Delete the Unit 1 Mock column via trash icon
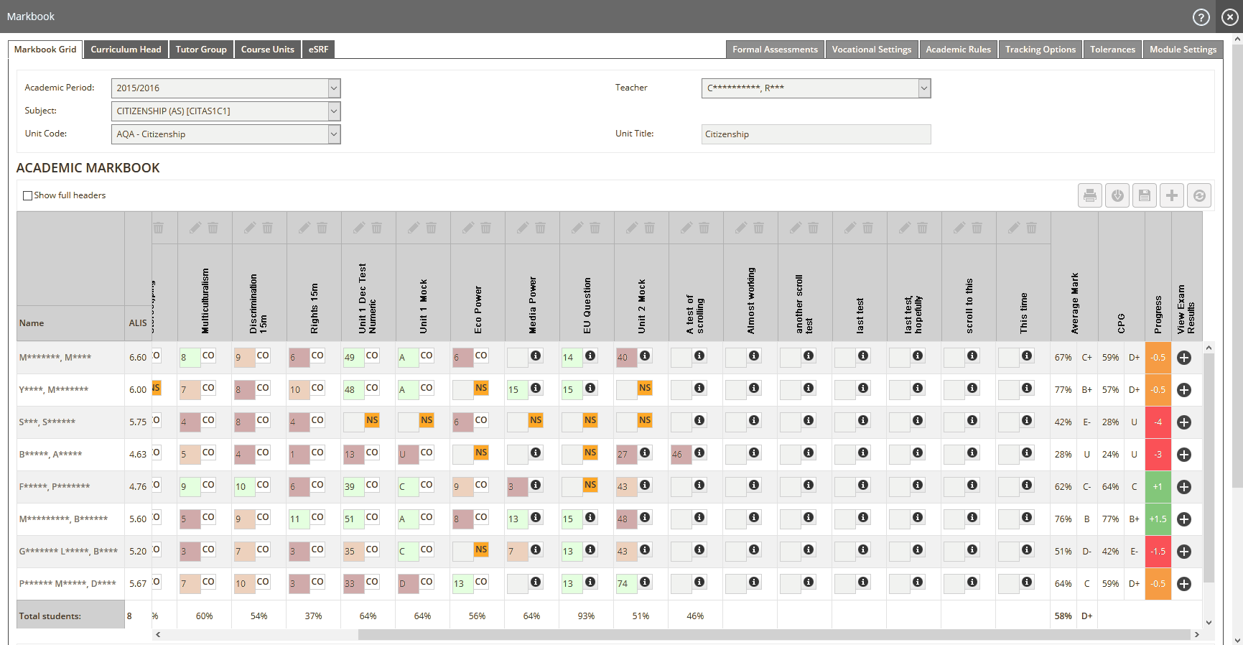 pos(431,228)
